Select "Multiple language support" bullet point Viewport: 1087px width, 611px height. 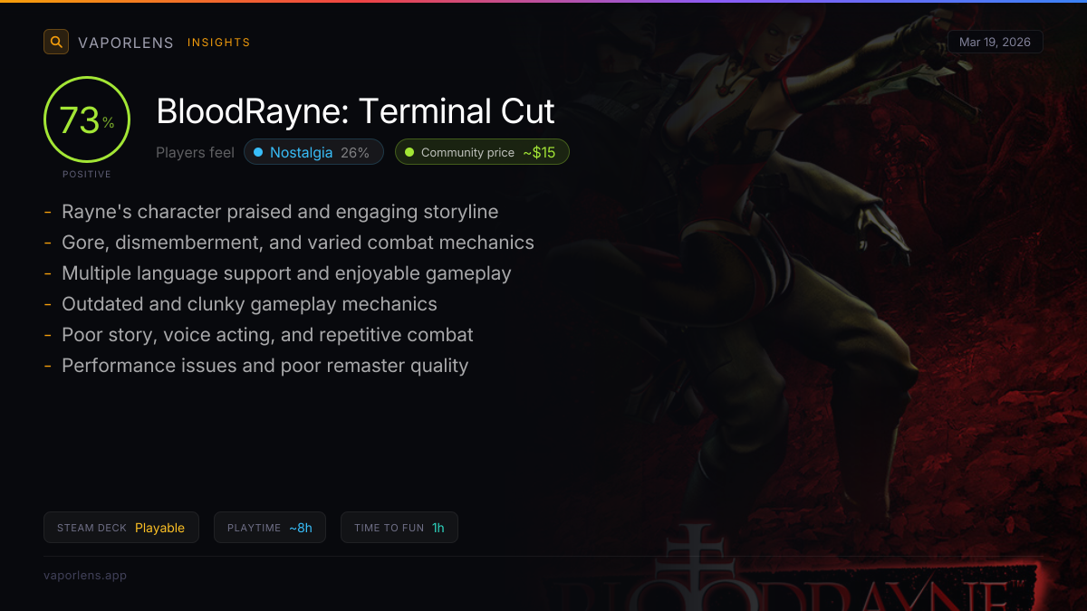[x=286, y=273]
